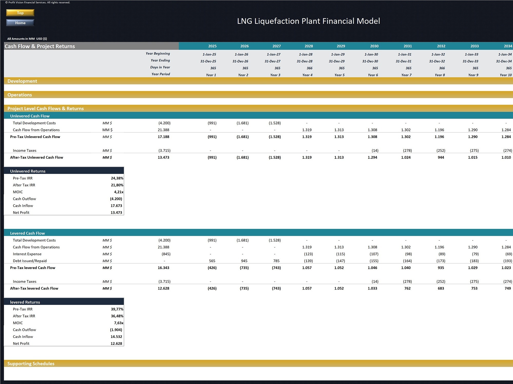Click the Home navigation button
Viewport: 513px width, 384px height.
click(20, 23)
